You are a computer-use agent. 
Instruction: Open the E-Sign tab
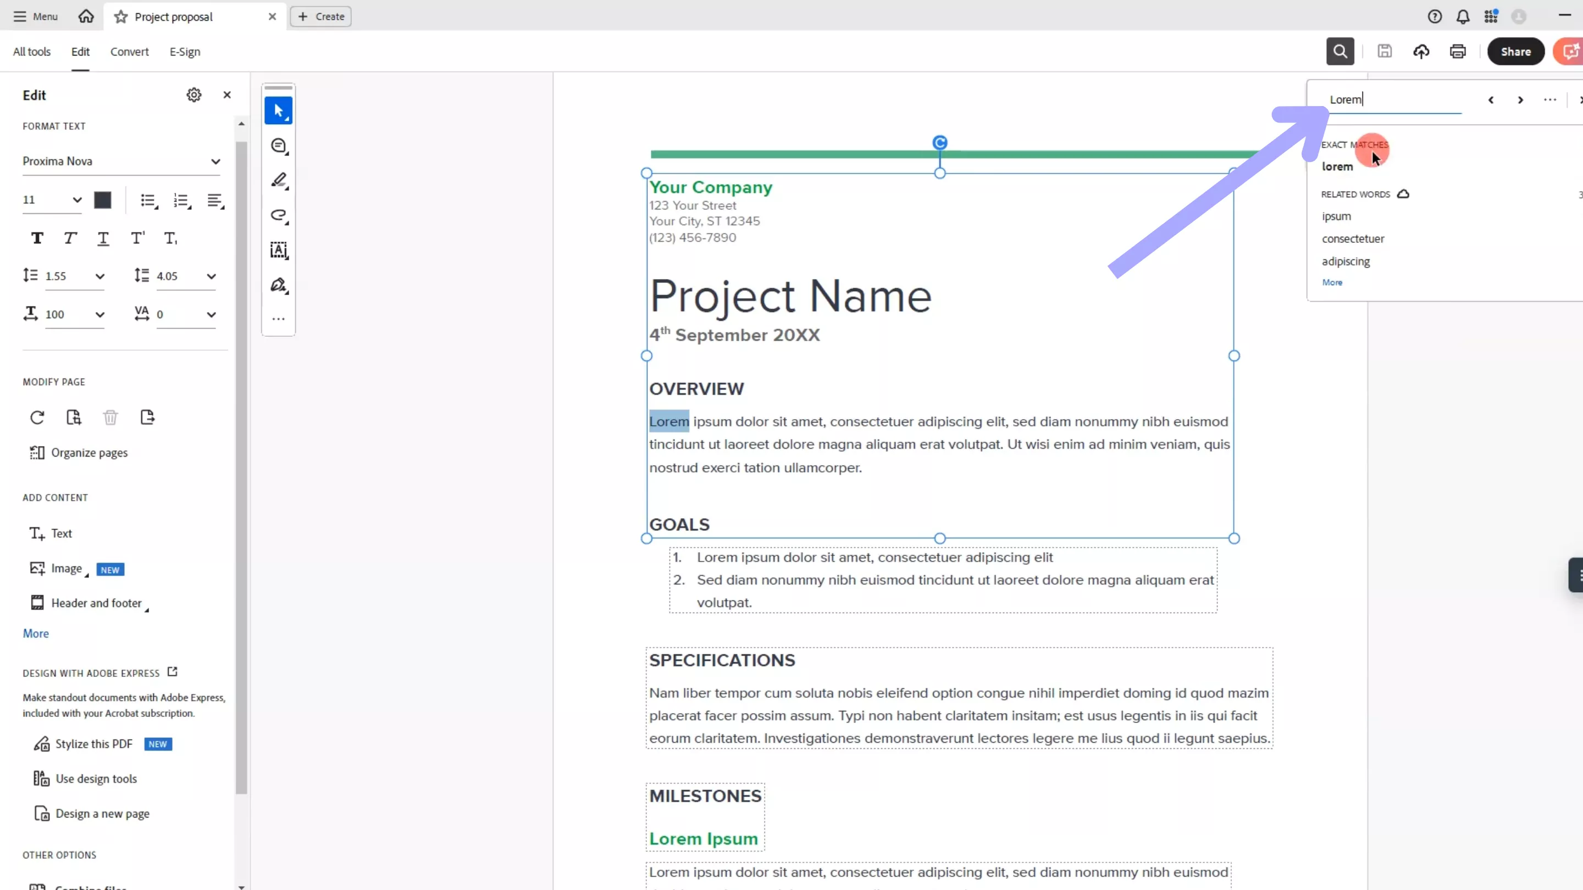click(x=185, y=52)
